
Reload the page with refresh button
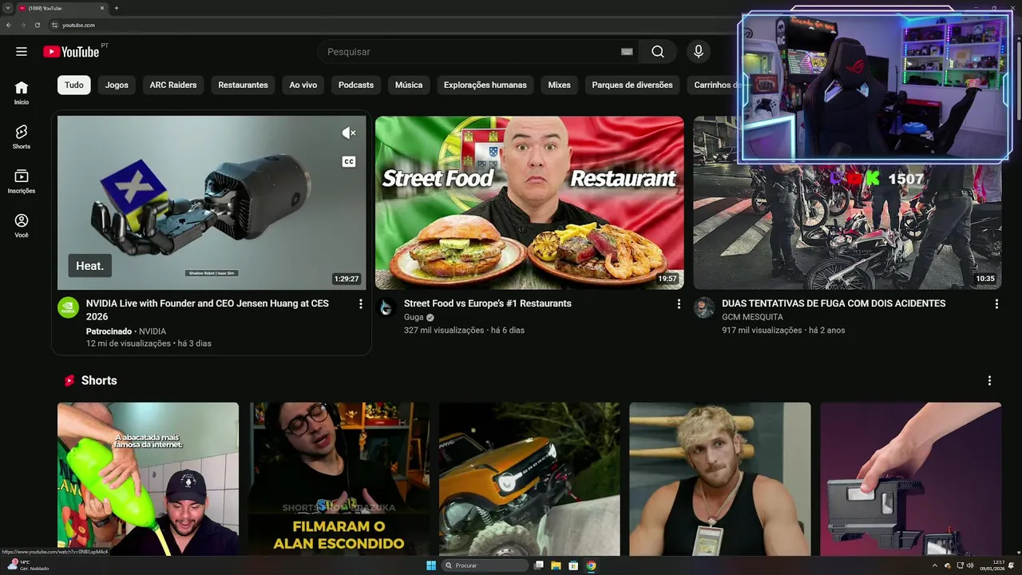pyautogui.click(x=37, y=25)
